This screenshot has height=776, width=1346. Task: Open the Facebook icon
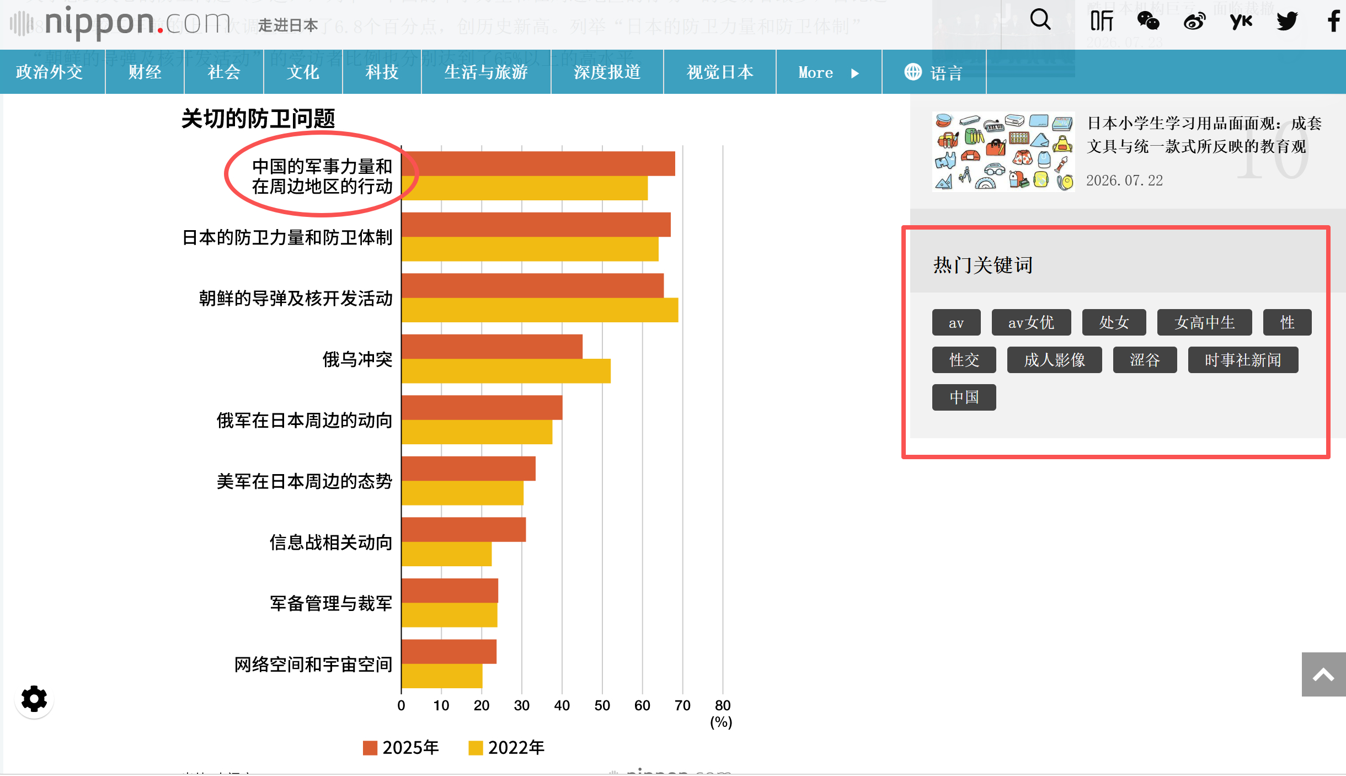pos(1334,21)
